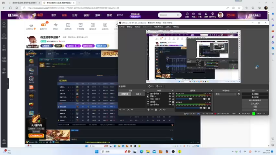Select 游戏源 source in Sources list
The width and height of the screenshot is (276, 155).
(153, 102)
